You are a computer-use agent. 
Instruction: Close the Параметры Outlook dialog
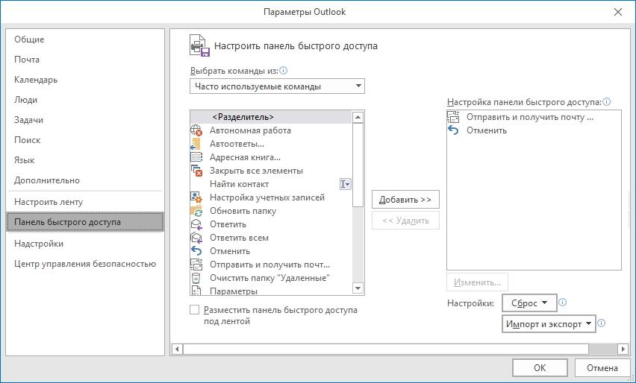tap(618, 12)
